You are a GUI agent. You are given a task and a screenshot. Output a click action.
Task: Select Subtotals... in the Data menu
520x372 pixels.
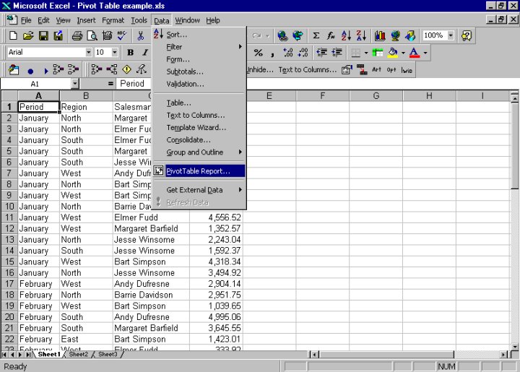pyautogui.click(x=199, y=72)
